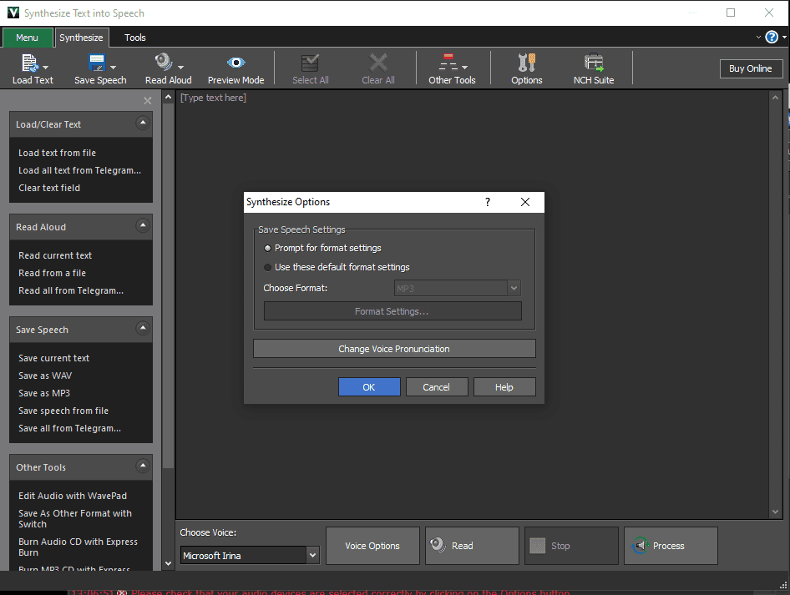The image size is (790, 595).
Task: Open Save Speech dropdown arrow
Action: click(114, 68)
